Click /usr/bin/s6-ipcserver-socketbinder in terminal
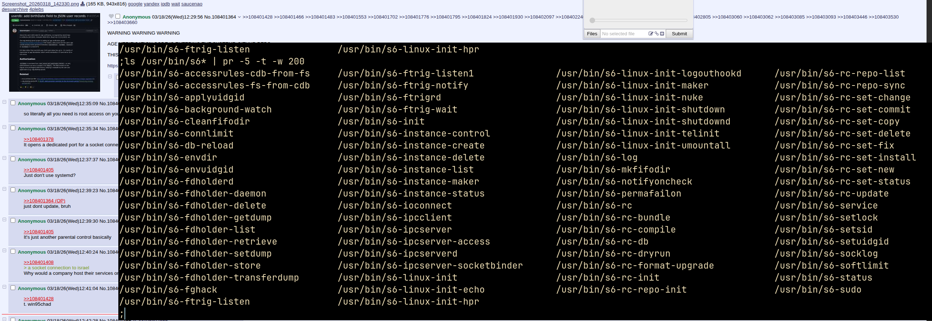Viewport: 932px width, 321px height. (430, 266)
